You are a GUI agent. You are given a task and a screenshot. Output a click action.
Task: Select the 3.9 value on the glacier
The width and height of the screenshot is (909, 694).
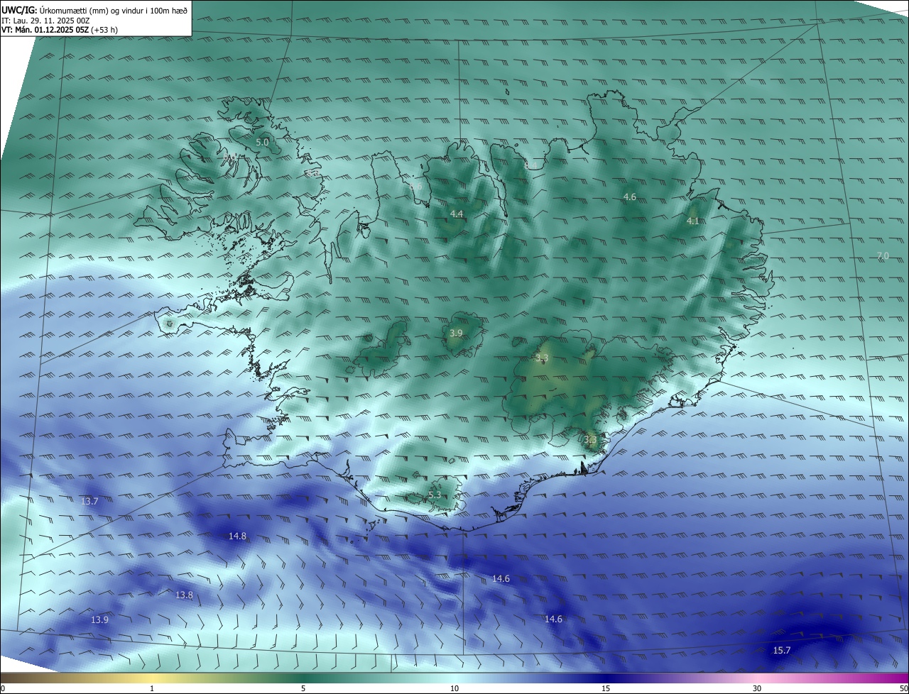click(456, 334)
